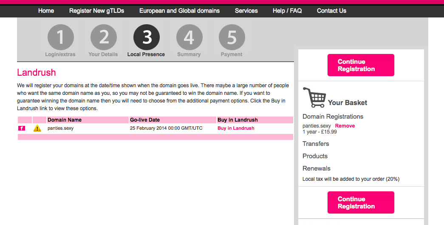
Task: Click the shopping cart basket icon
Action: [x=314, y=97]
